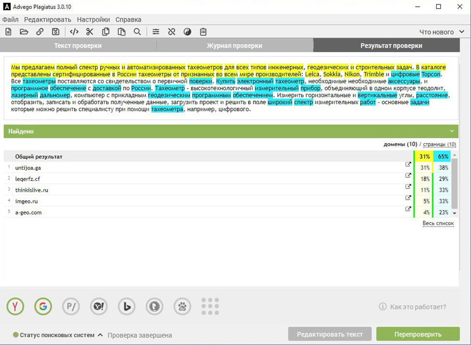Click the magnifier search icon in toolbar
471x345 pixels.
(137, 31)
